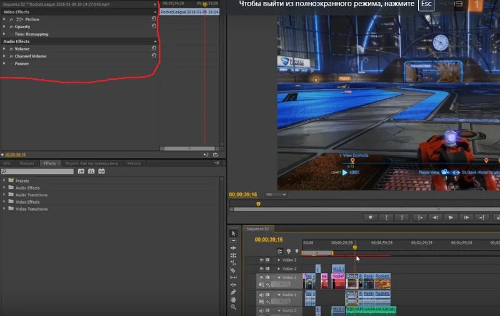The height and width of the screenshot is (316, 500).
Task: Click the Toggle Looping Audio Playback icon in Effect Controls
Action: [x=216, y=155]
